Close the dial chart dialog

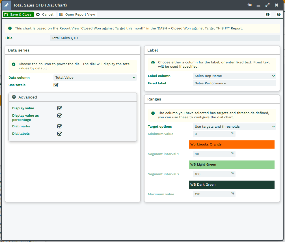click(x=277, y=5)
